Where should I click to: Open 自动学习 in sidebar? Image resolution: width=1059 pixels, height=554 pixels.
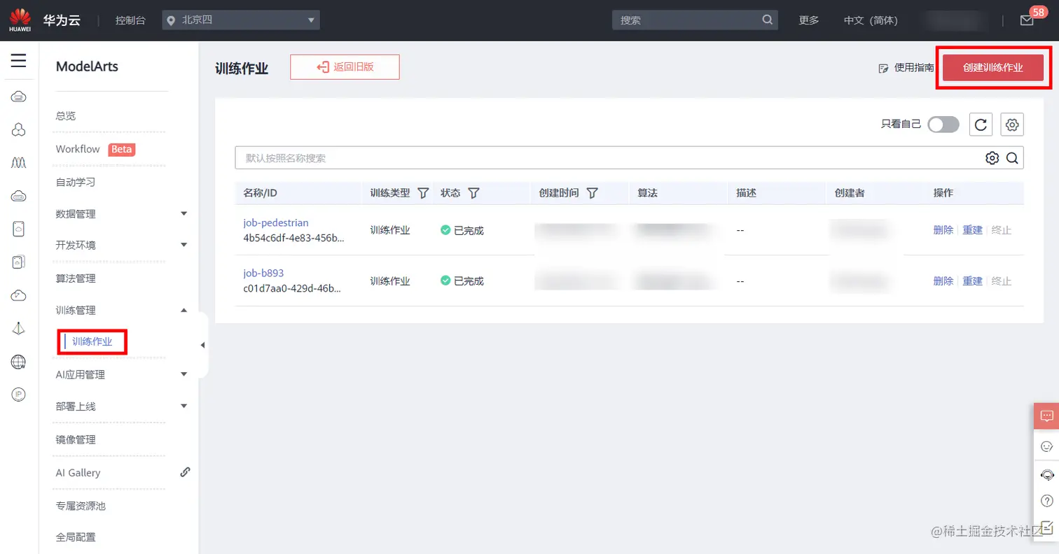click(76, 182)
